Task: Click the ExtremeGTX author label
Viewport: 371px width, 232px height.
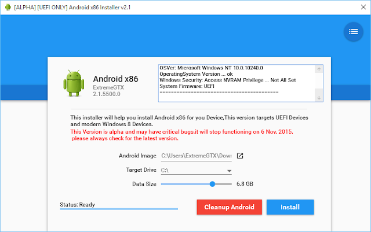Action: (x=108, y=87)
